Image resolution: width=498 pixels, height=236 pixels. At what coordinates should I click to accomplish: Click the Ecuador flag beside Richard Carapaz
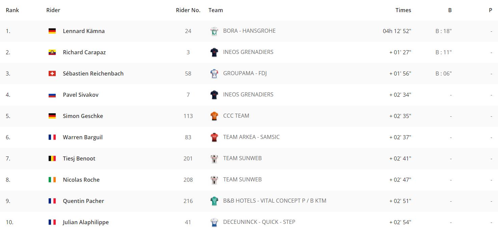[52, 52]
